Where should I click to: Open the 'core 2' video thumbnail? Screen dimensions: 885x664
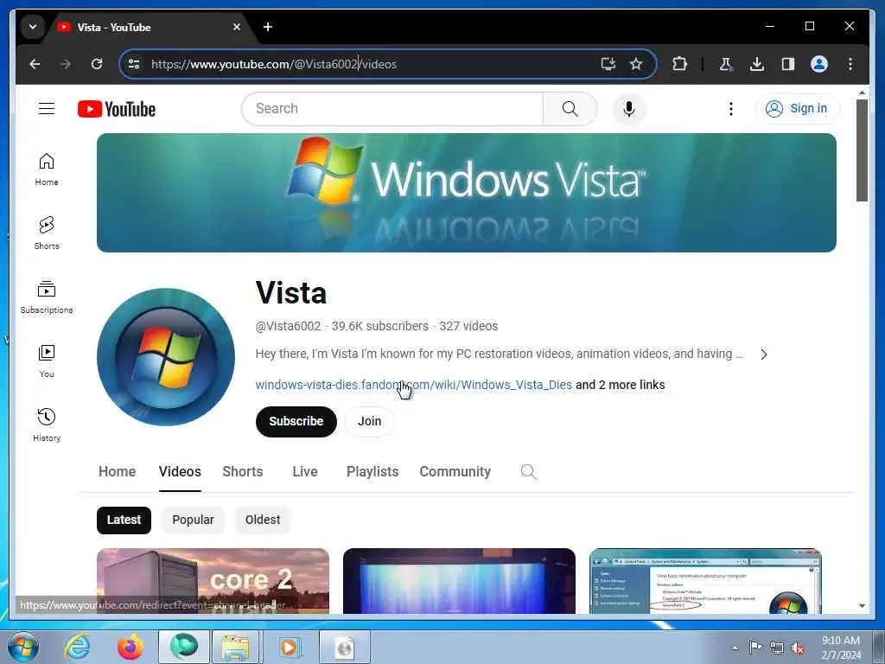[x=213, y=581]
